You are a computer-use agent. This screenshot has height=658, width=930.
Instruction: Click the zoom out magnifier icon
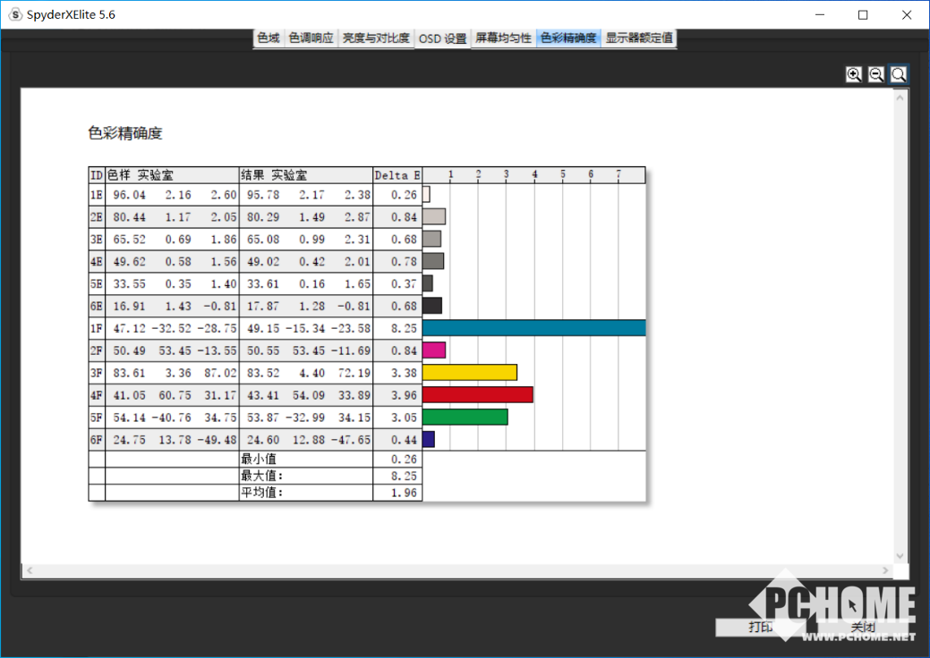click(x=876, y=75)
